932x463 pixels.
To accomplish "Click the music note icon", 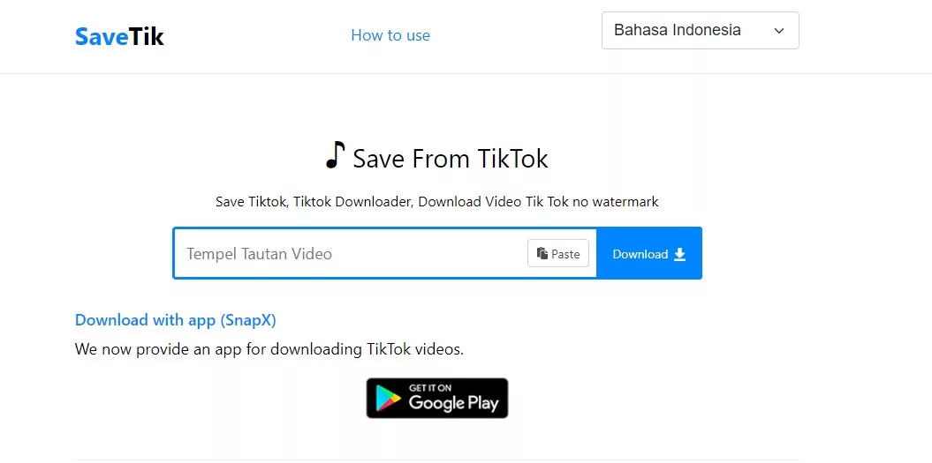I will [335, 155].
